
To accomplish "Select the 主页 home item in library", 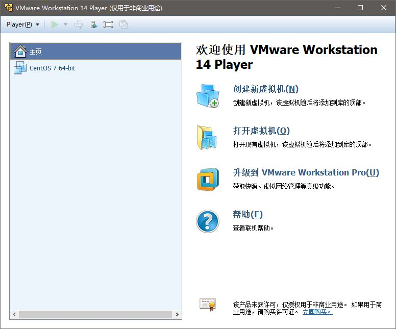I will coord(35,52).
